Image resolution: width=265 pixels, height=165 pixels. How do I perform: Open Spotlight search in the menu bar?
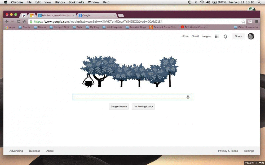tap(259, 2)
